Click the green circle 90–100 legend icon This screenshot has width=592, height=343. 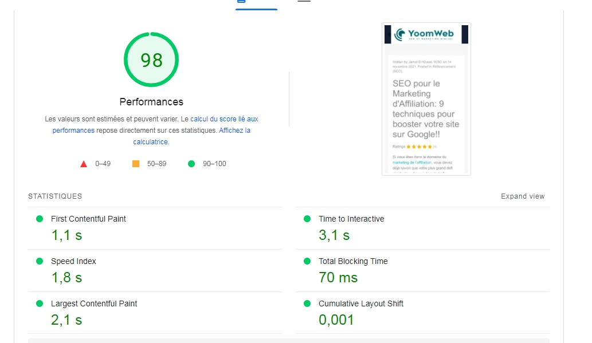(x=191, y=164)
